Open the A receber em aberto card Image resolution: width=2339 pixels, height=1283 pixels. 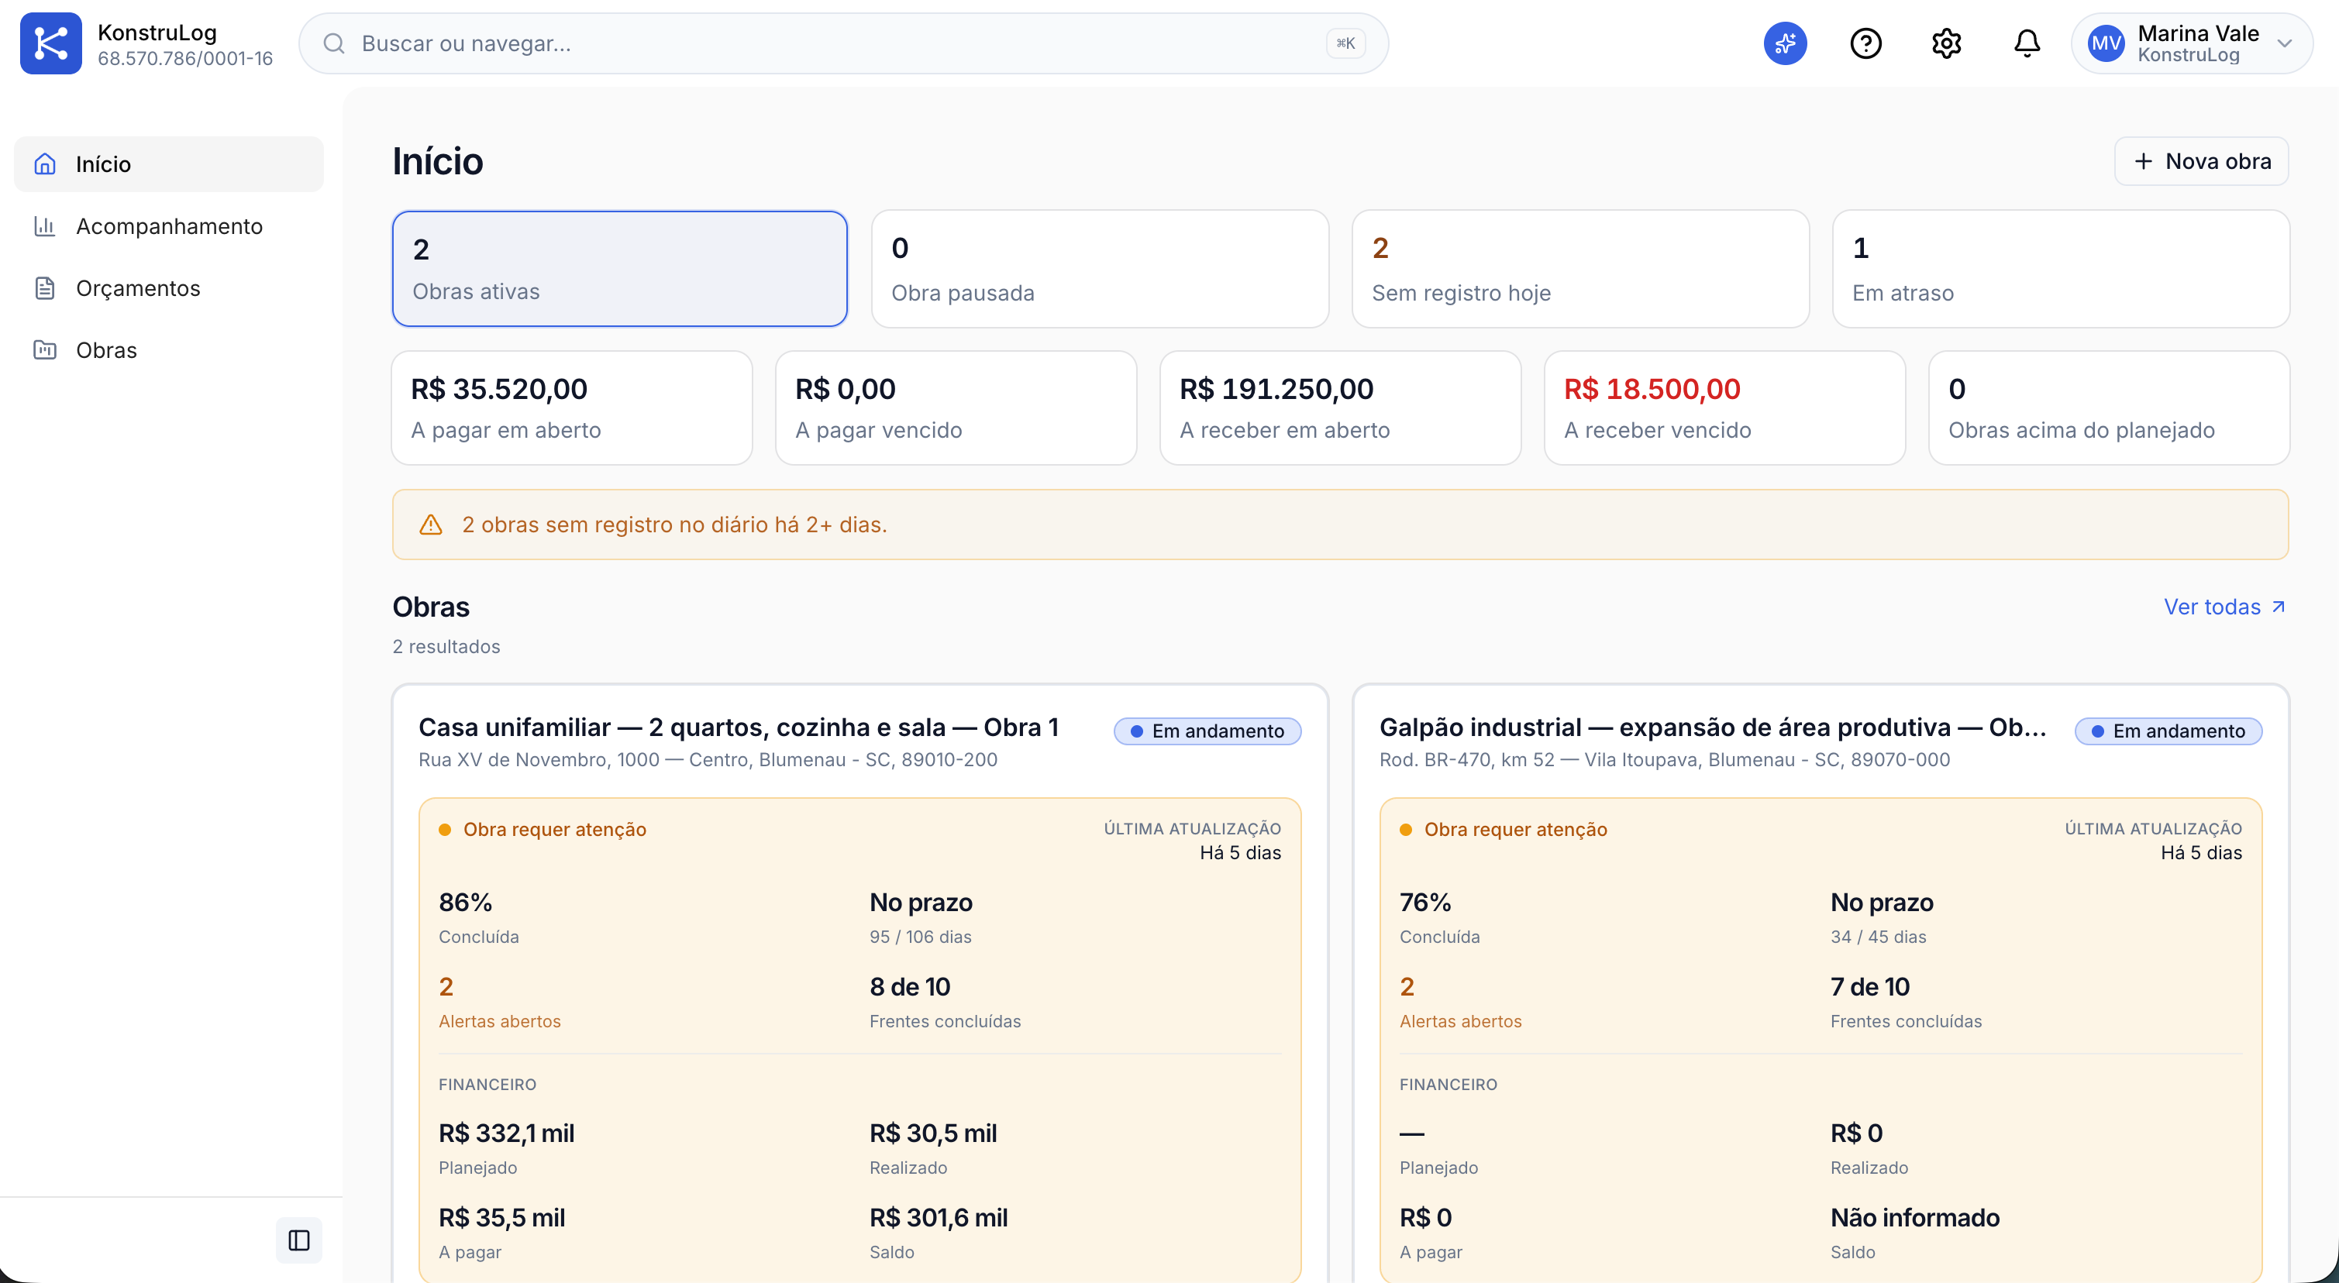(x=1340, y=408)
